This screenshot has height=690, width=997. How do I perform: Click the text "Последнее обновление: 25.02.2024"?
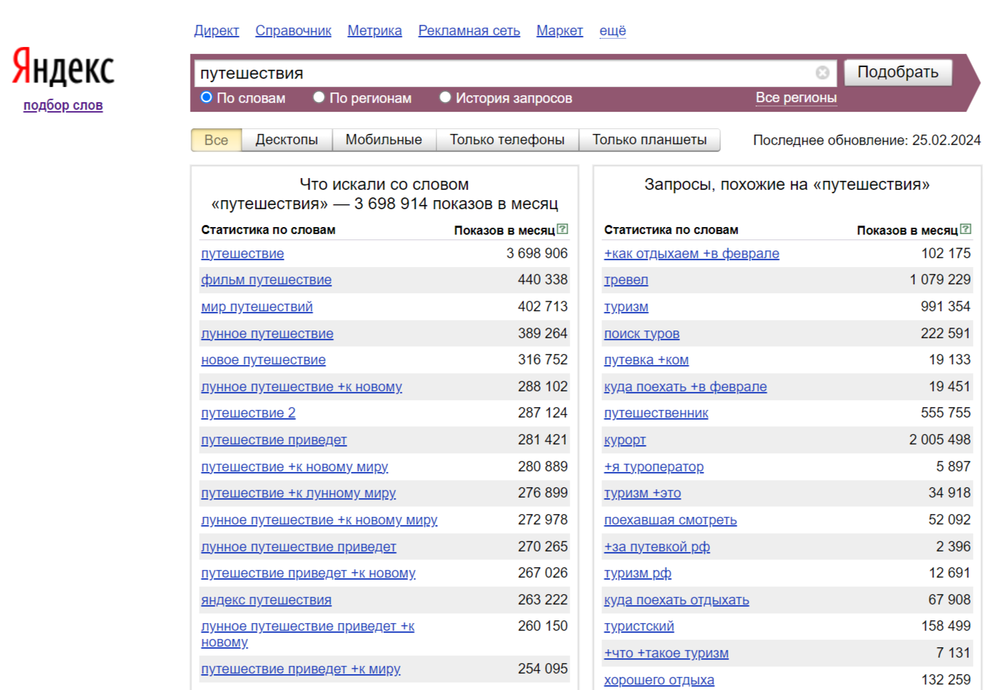[867, 140]
